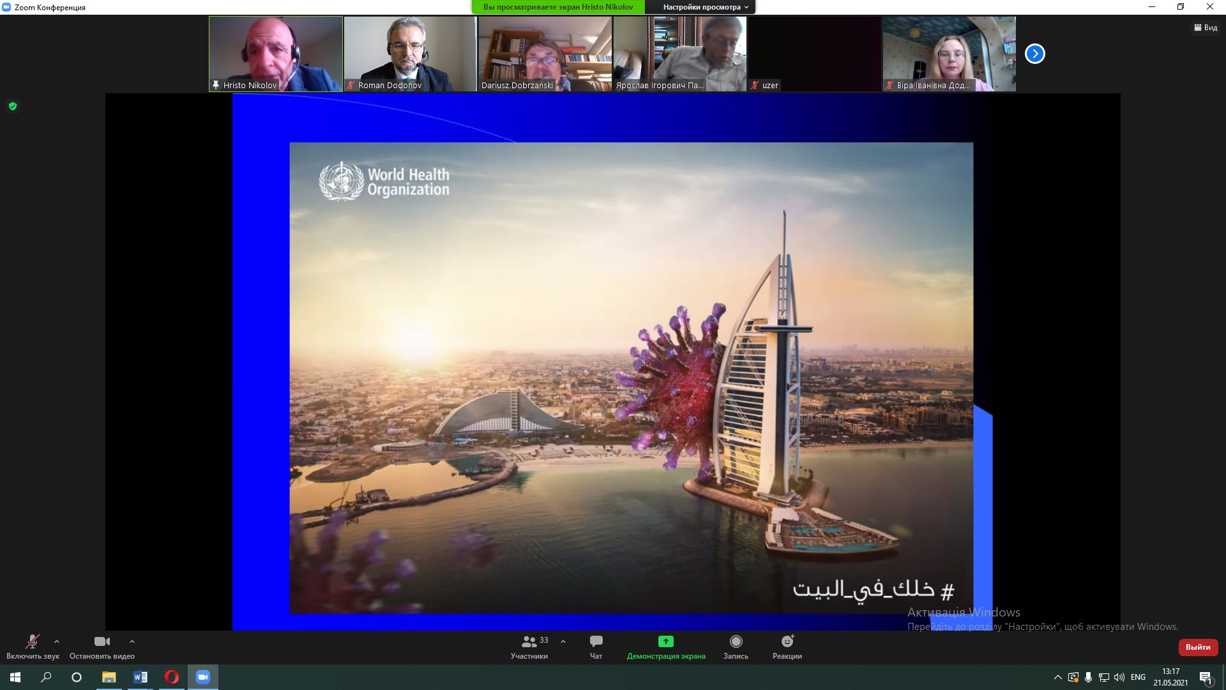This screenshot has width=1226, height=690.
Task: Stop video with Остановить видео
Action: [x=102, y=646]
